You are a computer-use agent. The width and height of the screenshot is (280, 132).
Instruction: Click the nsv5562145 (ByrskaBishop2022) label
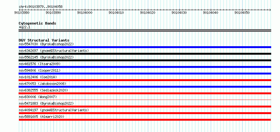46,57
